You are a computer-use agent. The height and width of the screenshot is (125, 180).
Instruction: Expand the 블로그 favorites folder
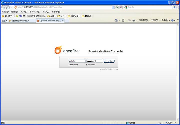pos(87,16)
